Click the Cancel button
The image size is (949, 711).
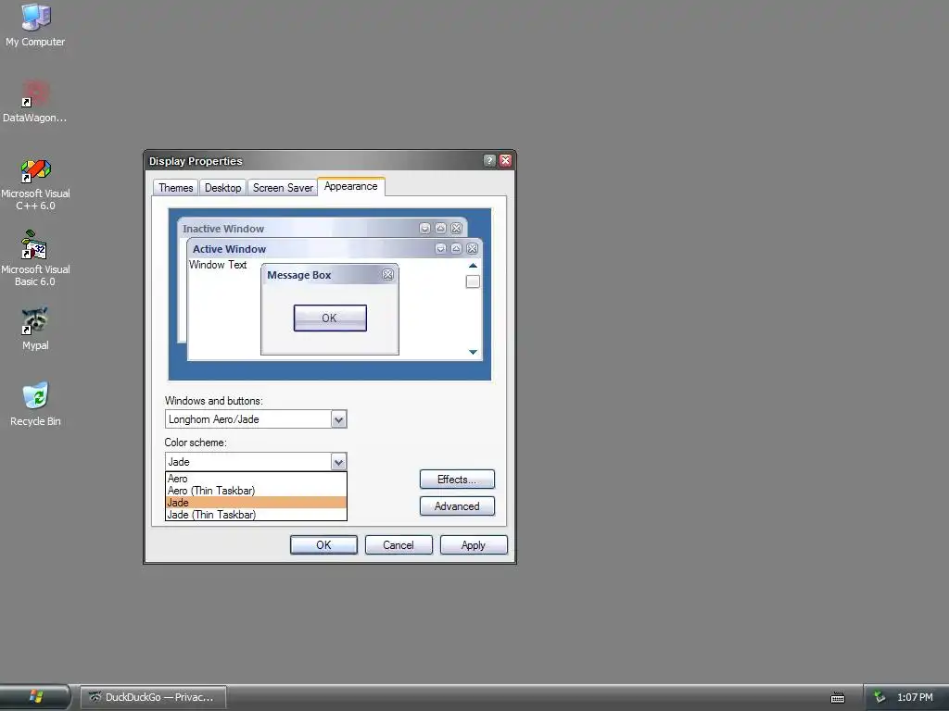[399, 544]
